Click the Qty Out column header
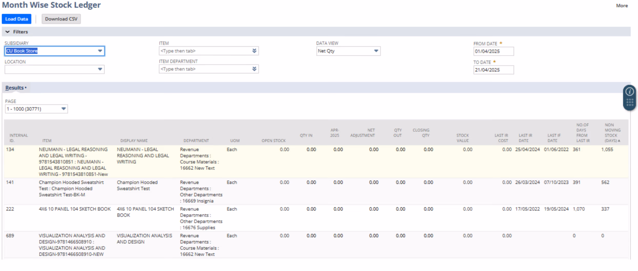 tap(397, 133)
